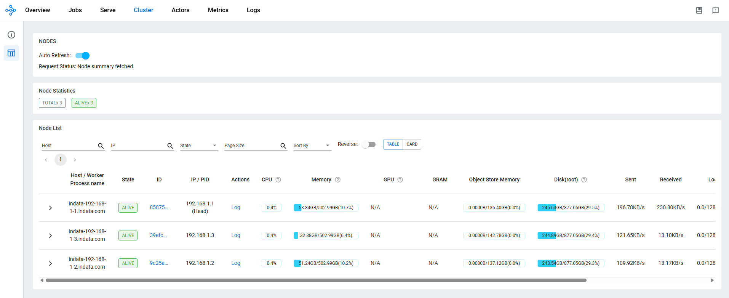Viewport: 729px width, 298px height.
Task: Click the GPU column help icon
Action: click(400, 180)
